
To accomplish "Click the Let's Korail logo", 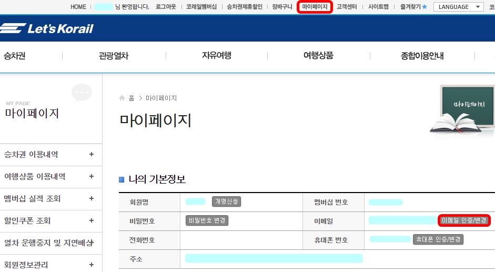I will 47,28.
